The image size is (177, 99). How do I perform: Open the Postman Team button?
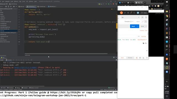[144, 13]
